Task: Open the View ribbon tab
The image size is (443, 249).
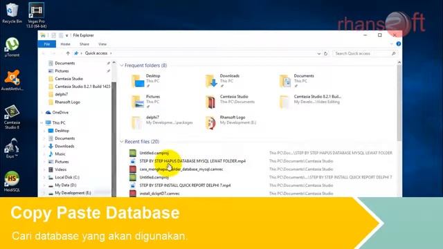Action: [x=102, y=44]
